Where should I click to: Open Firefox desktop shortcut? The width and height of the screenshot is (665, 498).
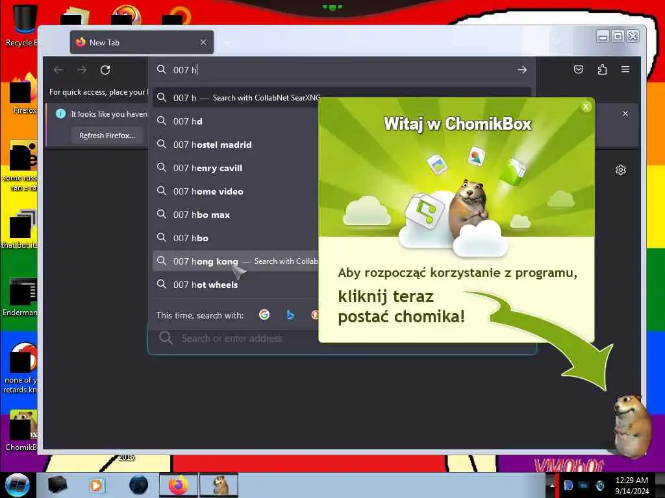pos(23,94)
